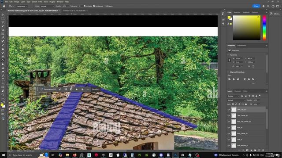Toggle the Contiguous checkbox

click(94, 6)
